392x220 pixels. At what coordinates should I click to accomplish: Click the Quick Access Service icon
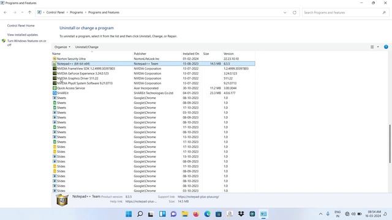coord(55,88)
